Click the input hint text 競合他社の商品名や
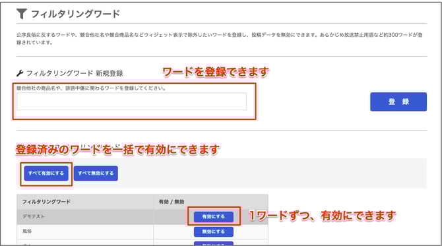 click(x=91, y=88)
